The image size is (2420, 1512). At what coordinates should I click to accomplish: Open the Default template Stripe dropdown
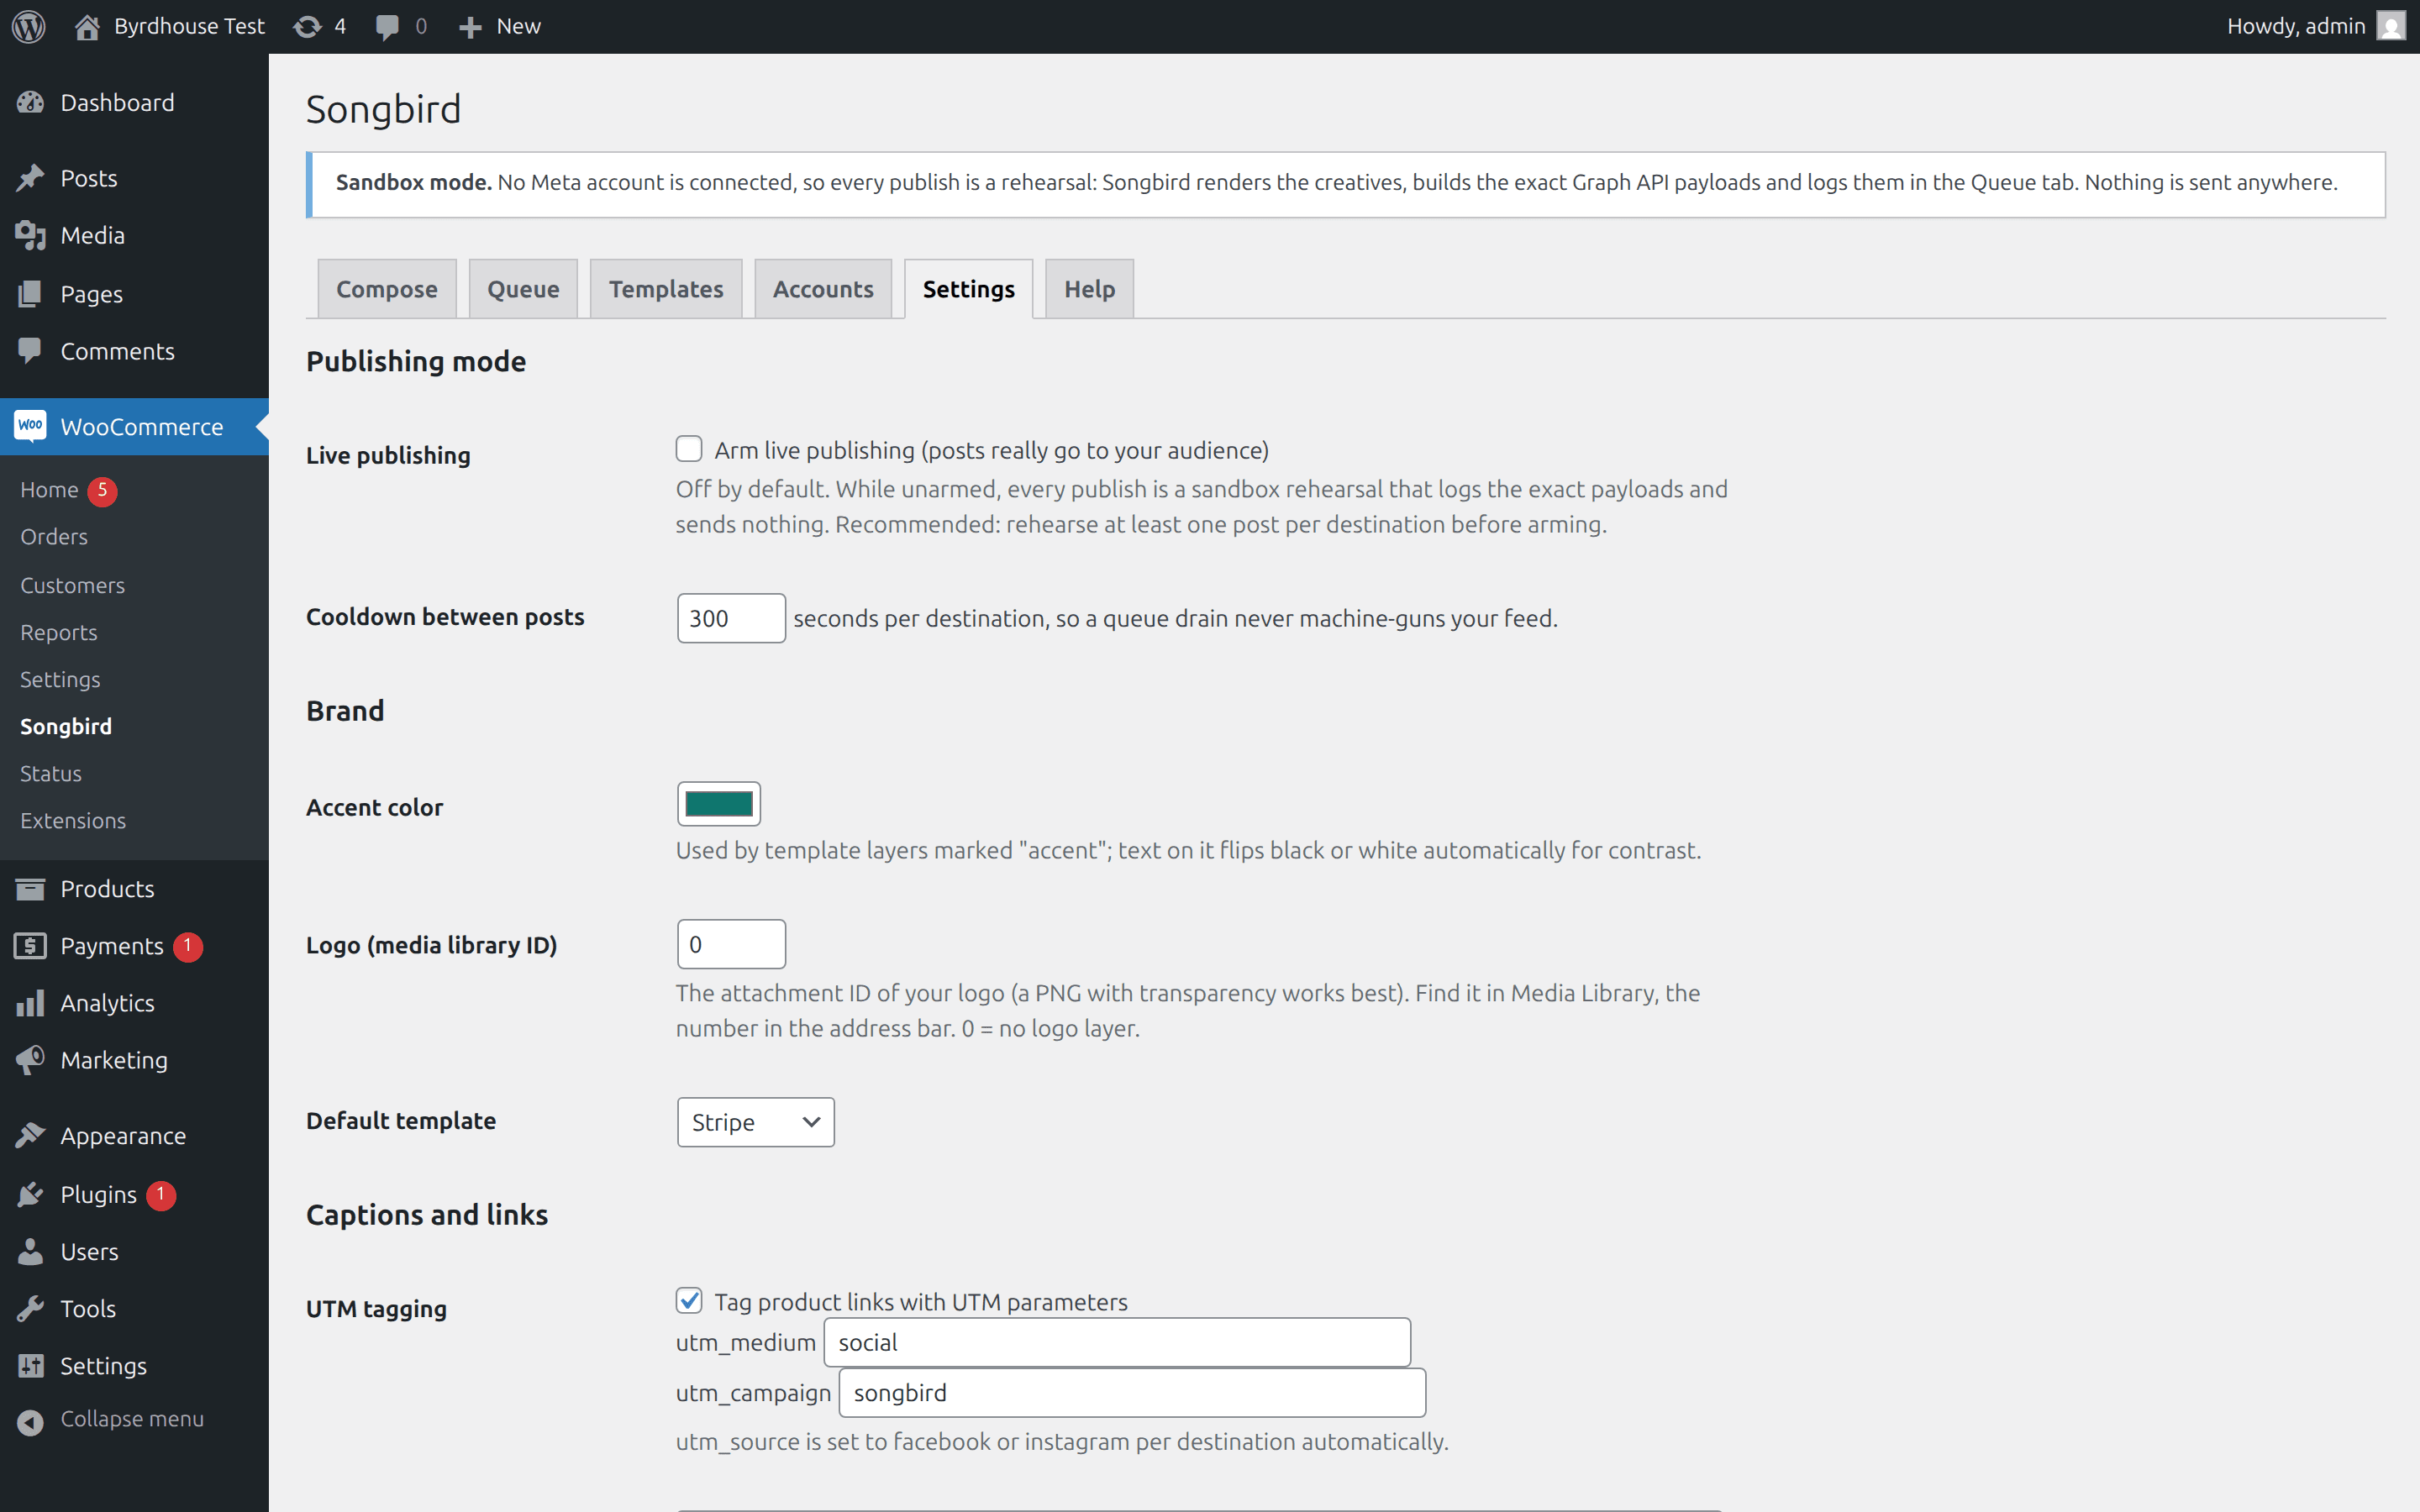(x=756, y=1122)
